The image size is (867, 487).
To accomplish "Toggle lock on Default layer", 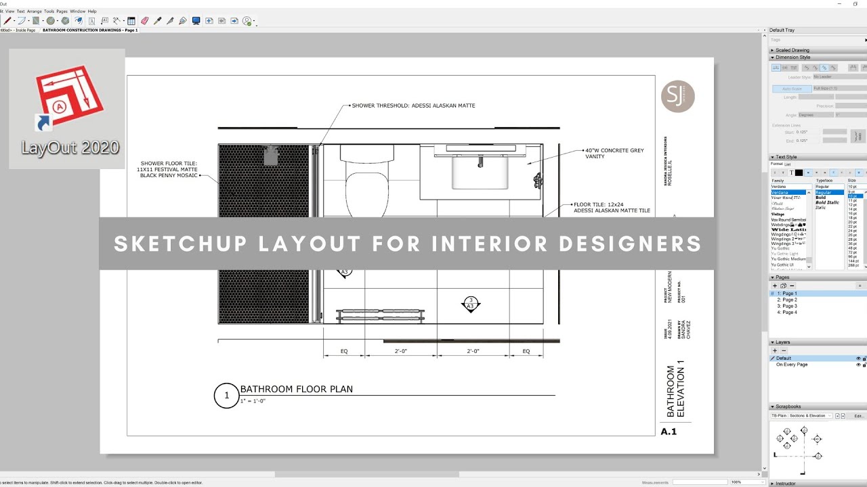I will [865, 358].
